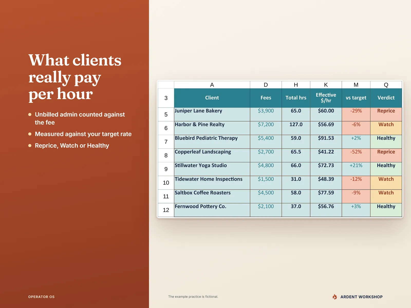411x308 pixels.
Task: Click the -52% vs target cell
Action: pos(356,155)
